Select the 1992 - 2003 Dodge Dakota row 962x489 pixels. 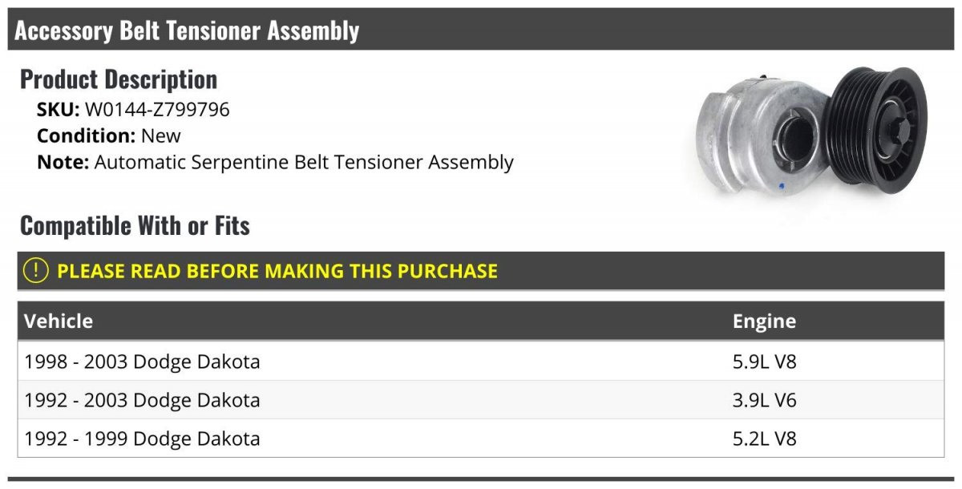tap(481, 399)
